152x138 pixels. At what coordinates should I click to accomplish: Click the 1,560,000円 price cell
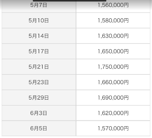(113, 6)
